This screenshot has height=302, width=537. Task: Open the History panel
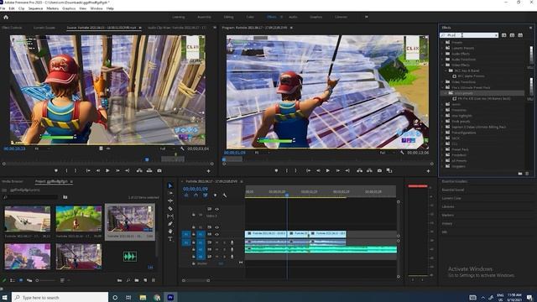pos(447,224)
